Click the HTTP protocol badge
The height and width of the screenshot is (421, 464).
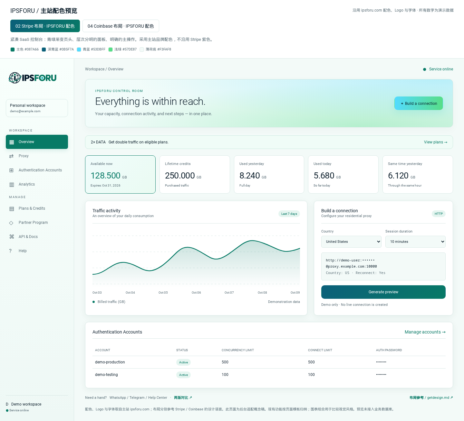439,214
